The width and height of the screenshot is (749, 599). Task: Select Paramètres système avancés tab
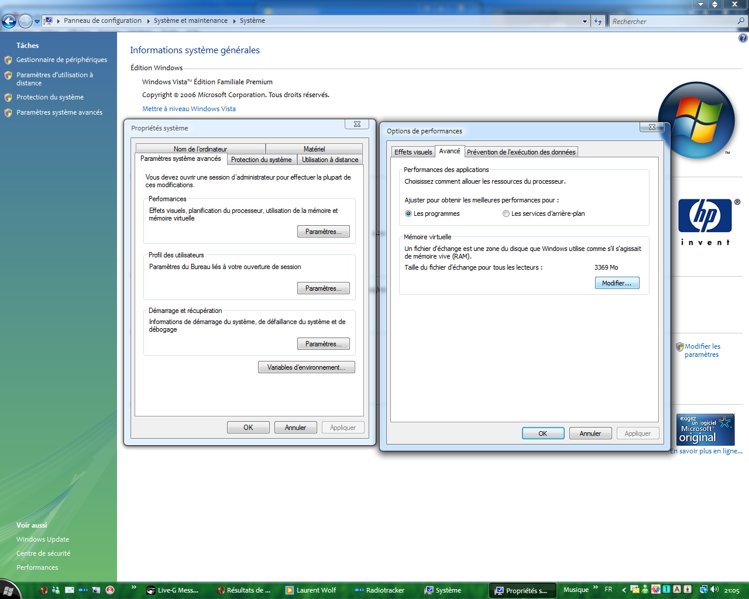tap(181, 159)
